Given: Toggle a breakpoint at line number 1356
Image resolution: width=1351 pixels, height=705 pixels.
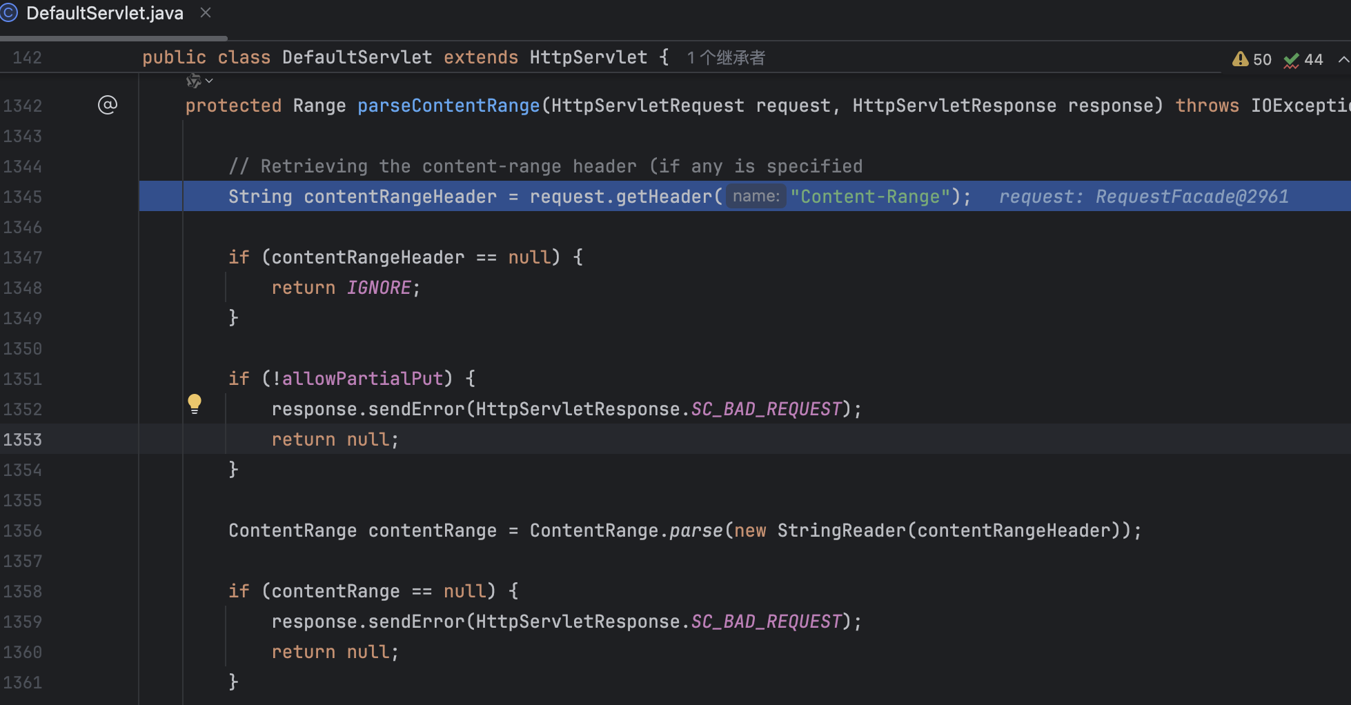Looking at the screenshot, I should point(23,531).
